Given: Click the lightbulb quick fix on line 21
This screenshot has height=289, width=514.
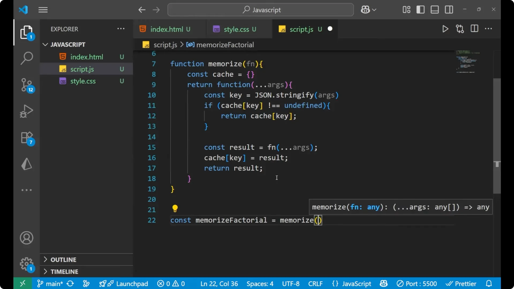Looking at the screenshot, I should pyautogui.click(x=175, y=208).
